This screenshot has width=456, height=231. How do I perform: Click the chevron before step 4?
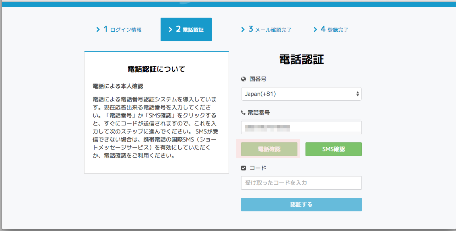click(315, 29)
